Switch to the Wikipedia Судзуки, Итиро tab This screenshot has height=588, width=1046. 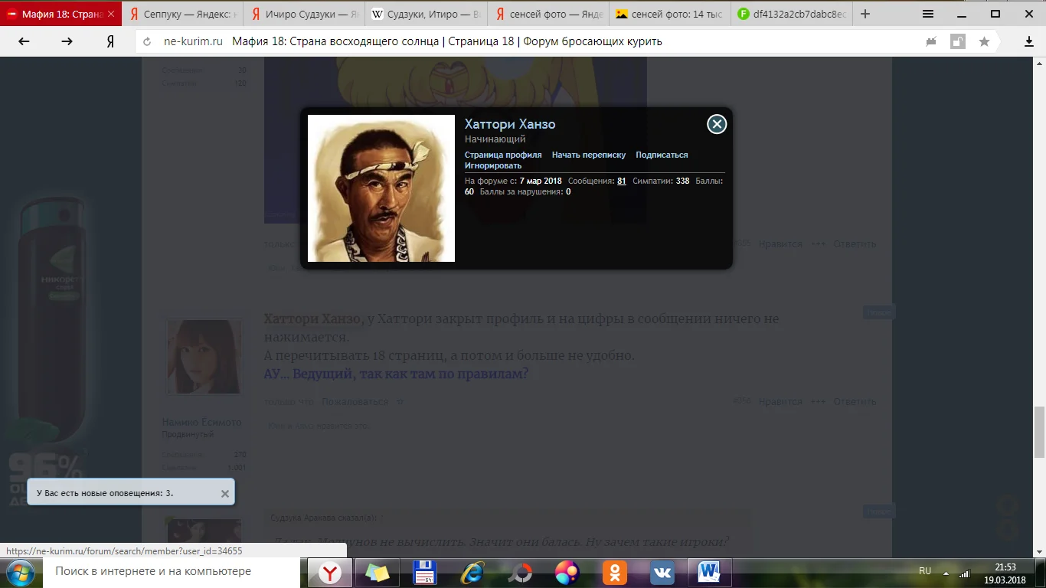(x=426, y=14)
